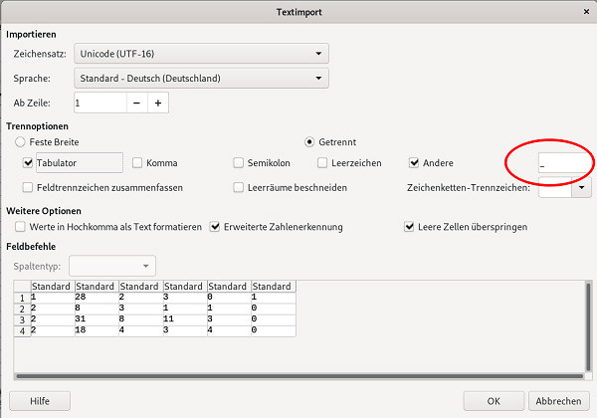Cancel with the Abbrechen button

(558, 401)
